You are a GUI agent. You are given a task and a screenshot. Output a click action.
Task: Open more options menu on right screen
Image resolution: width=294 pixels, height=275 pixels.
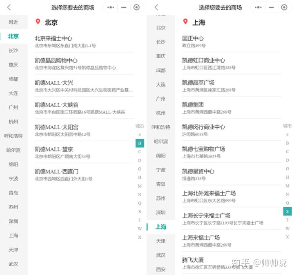(258, 7)
